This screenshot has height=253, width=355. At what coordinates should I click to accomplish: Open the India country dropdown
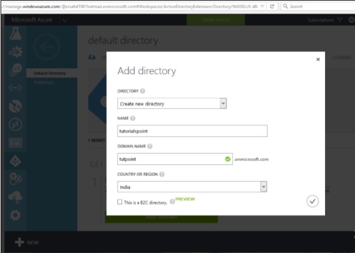pos(192,187)
